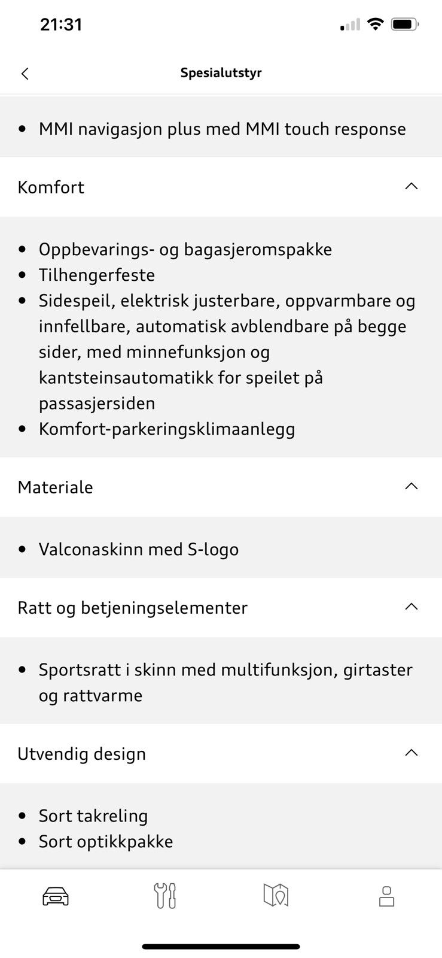
Task: Open the service tools tab icon
Action: [165, 896]
